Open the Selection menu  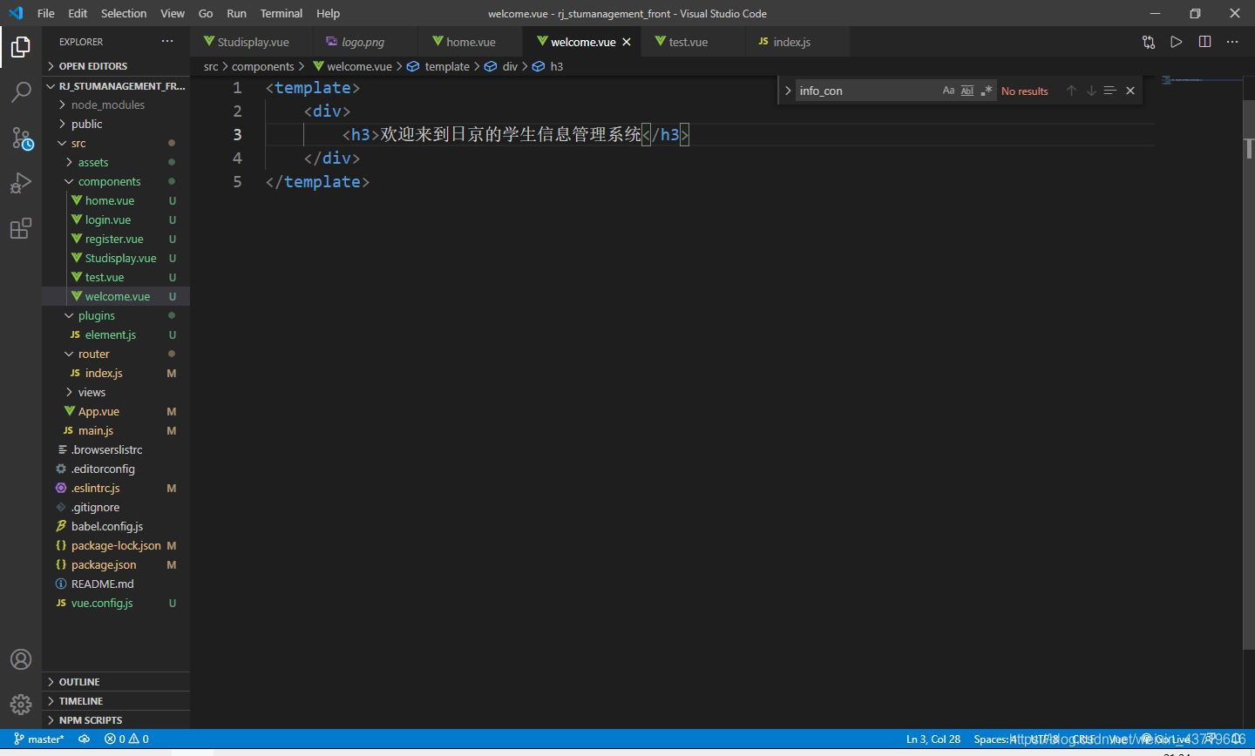124,13
